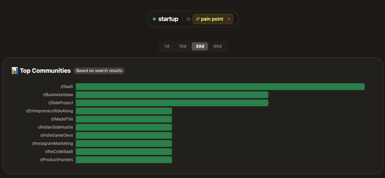Select the 7d time range
This screenshot has width=385, height=178.
tap(167, 46)
